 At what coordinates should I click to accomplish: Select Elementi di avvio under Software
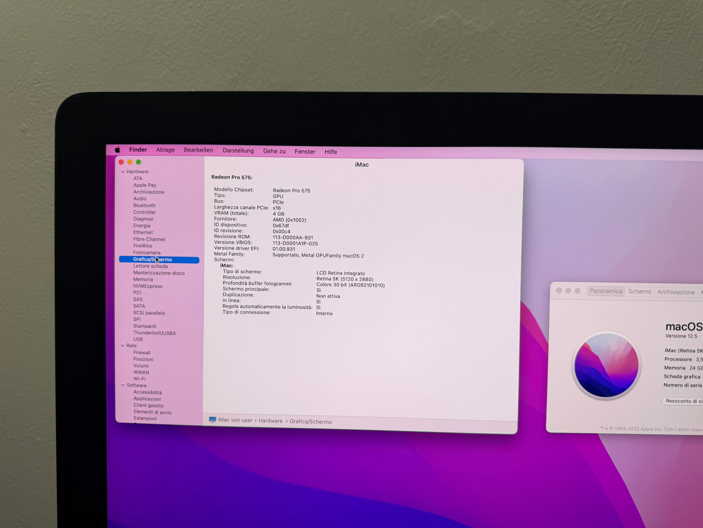[x=153, y=412]
